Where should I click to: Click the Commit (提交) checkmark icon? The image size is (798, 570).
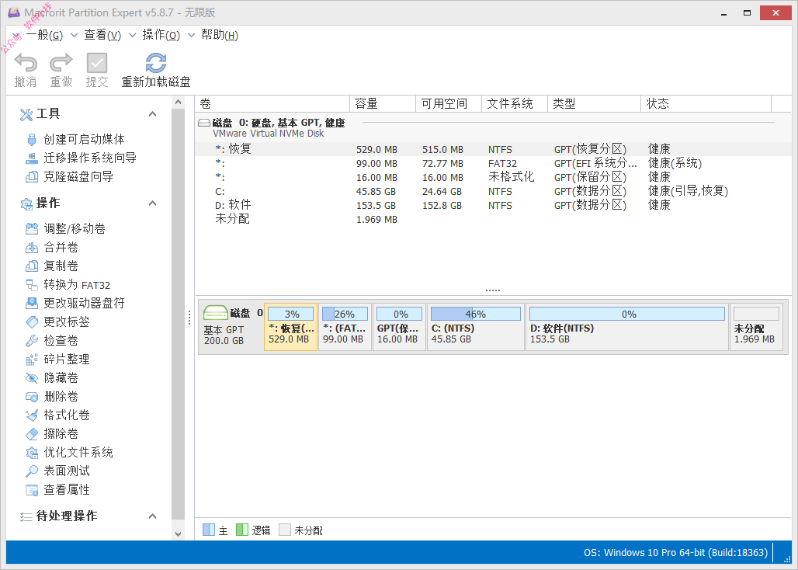tap(97, 63)
